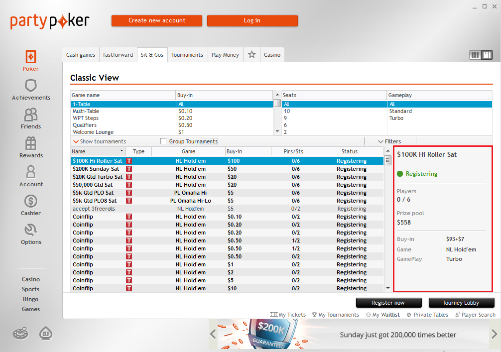Go to next banner promotion arrow

(x=495, y=335)
